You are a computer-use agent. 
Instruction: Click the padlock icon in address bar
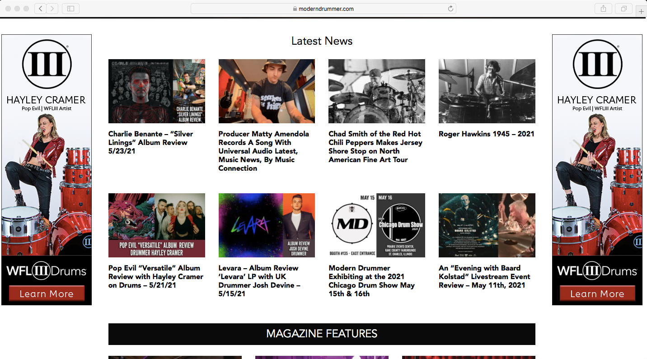[295, 9]
